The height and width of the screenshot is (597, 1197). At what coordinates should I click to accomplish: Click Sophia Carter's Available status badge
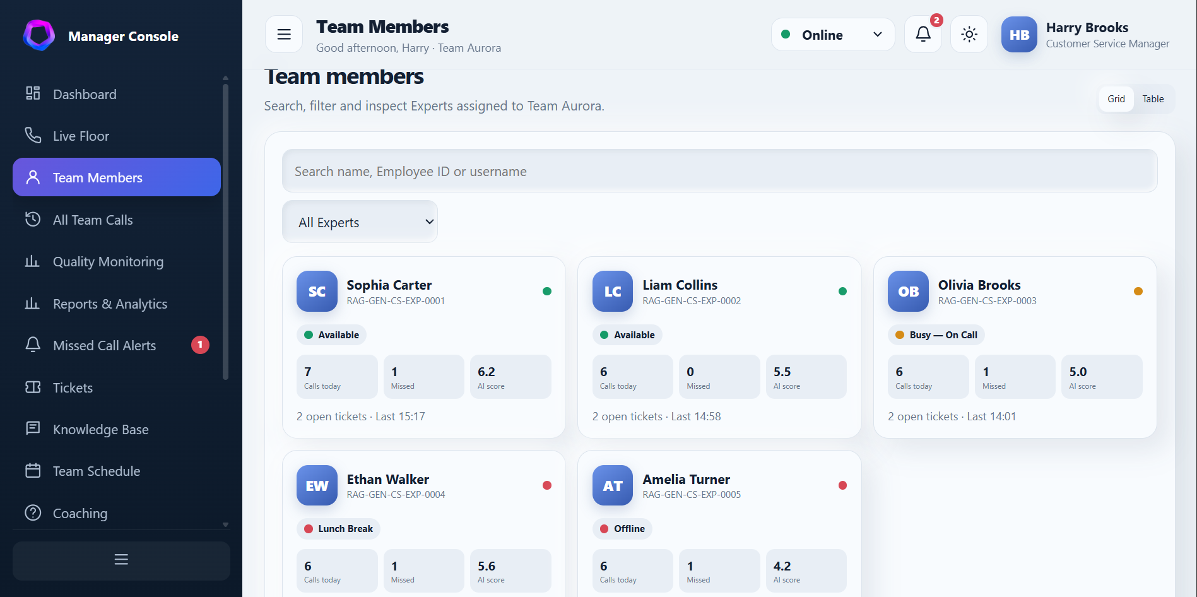tap(331, 335)
